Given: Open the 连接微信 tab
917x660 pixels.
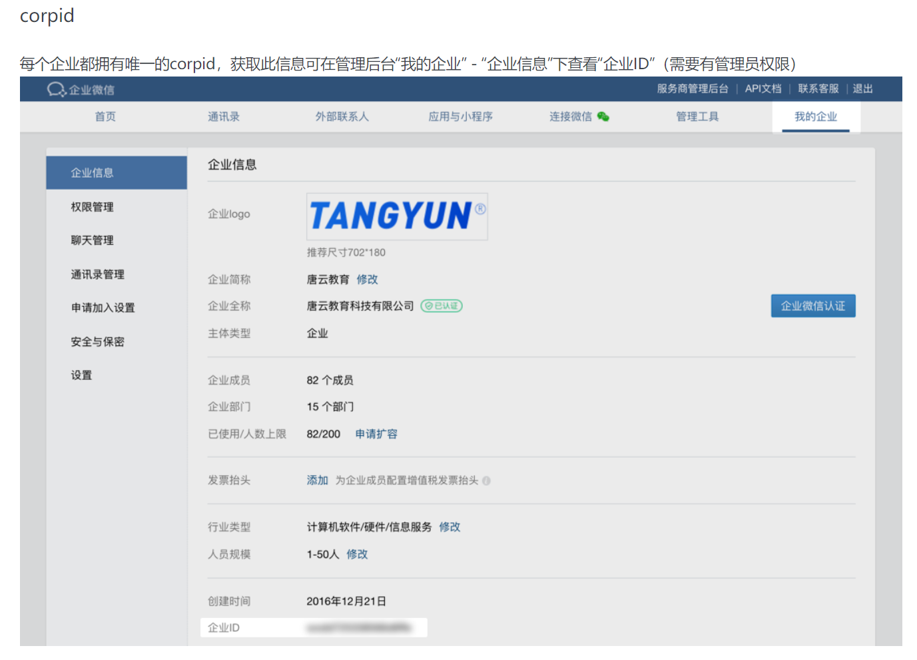Looking at the screenshot, I should [571, 116].
